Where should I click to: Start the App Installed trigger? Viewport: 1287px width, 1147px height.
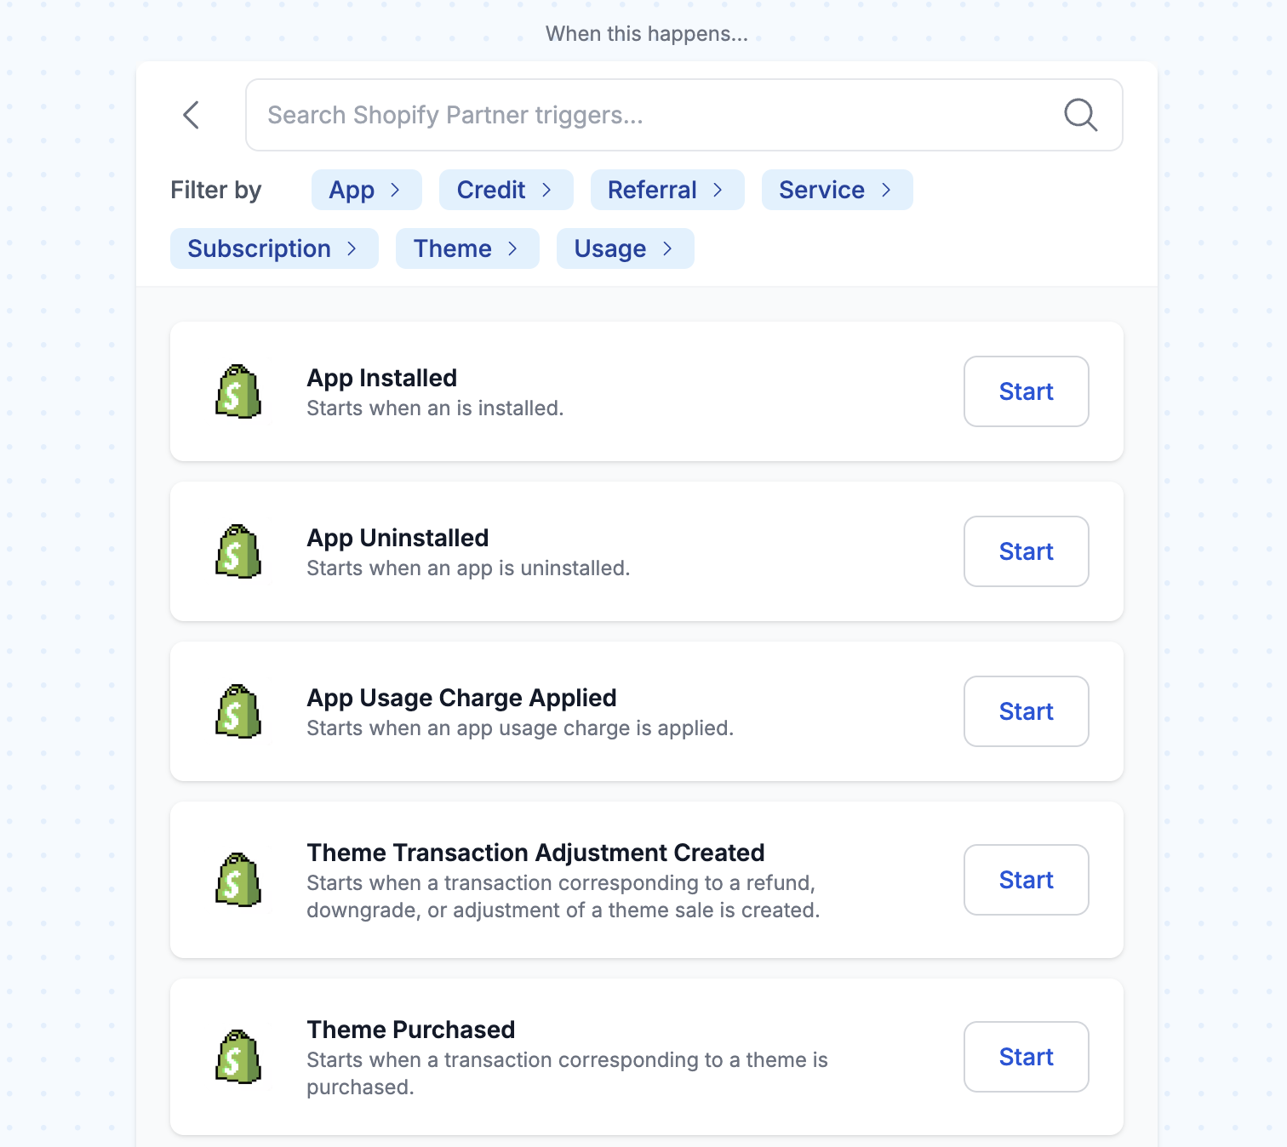[1027, 391]
